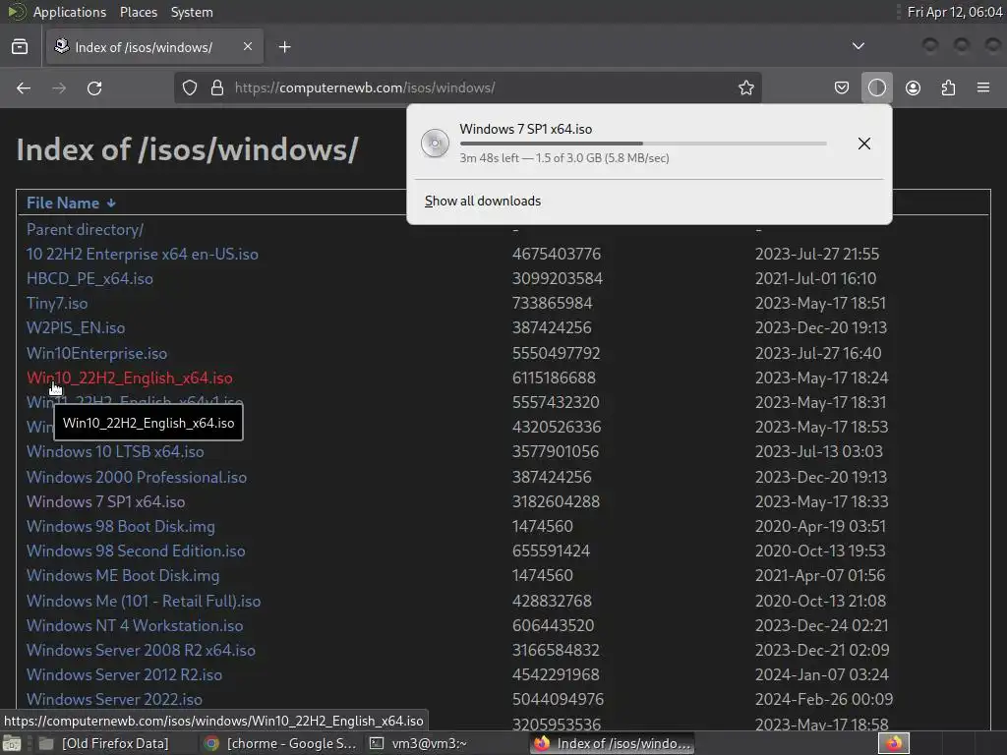Open Windows ME Boot Disk.img link
Image resolution: width=1007 pixels, height=755 pixels.
tap(123, 575)
